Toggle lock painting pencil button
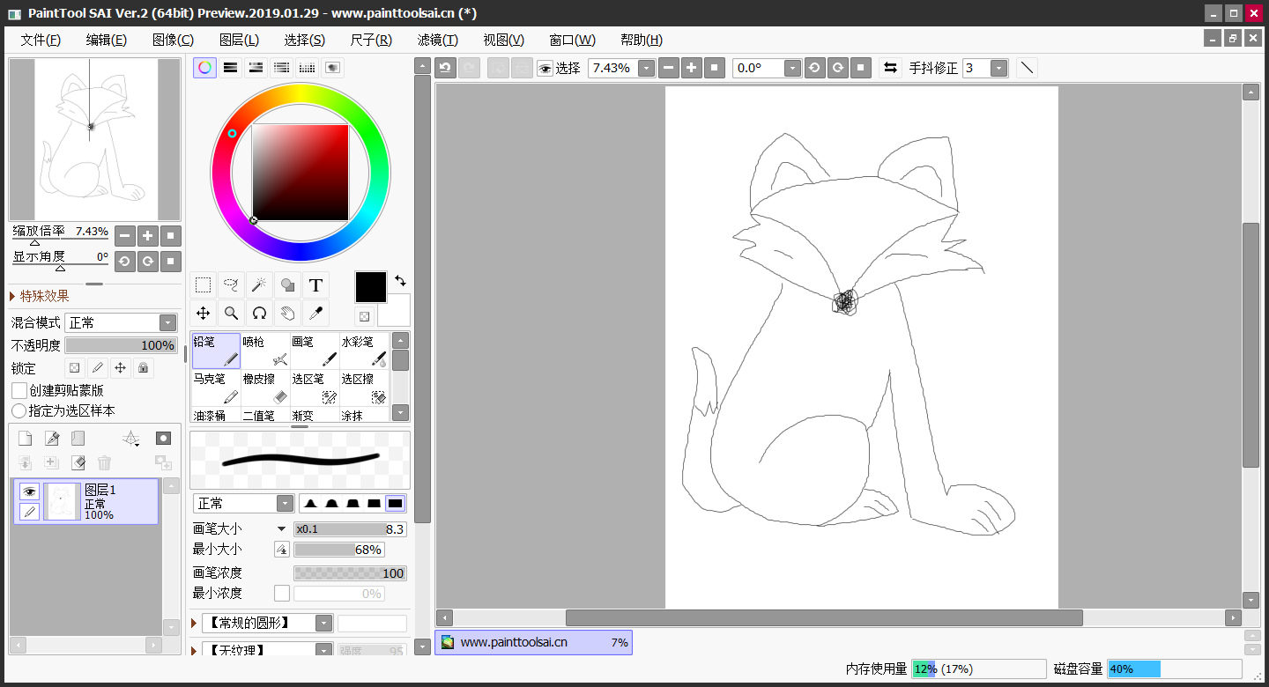Image resolution: width=1269 pixels, height=687 pixels. pos(98,367)
